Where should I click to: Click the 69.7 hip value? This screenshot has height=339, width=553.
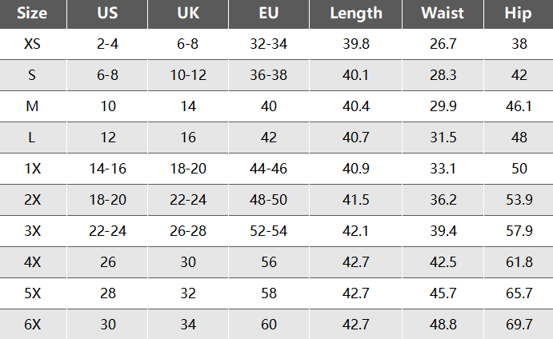pyautogui.click(x=519, y=325)
